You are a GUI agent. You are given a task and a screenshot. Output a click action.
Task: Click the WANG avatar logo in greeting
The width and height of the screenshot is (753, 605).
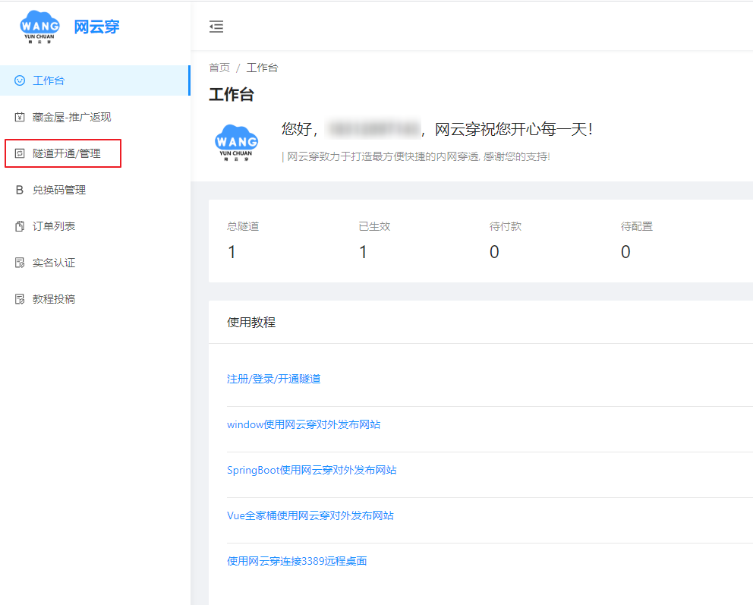point(236,143)
